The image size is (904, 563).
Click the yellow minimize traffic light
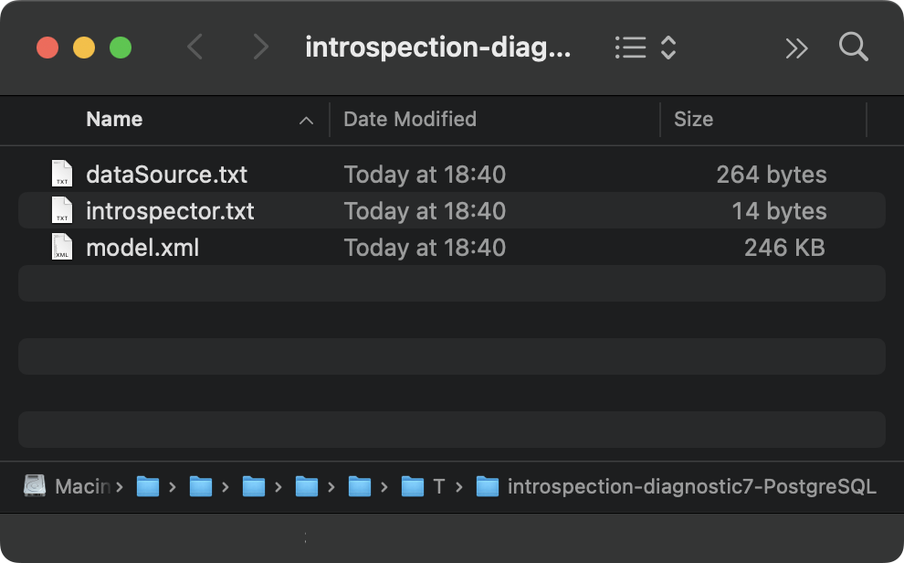(83, 48)
